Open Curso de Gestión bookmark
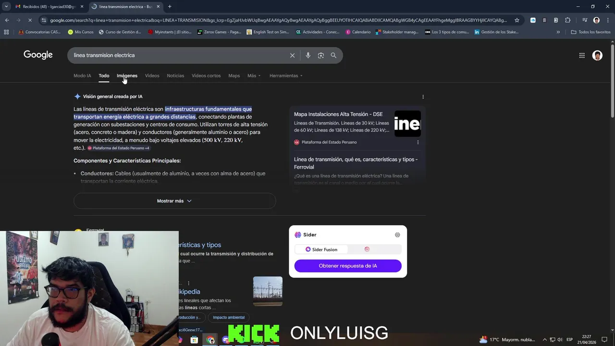This screenshot has width=615, height=346. pyautogui.click(x=120, y=32)
